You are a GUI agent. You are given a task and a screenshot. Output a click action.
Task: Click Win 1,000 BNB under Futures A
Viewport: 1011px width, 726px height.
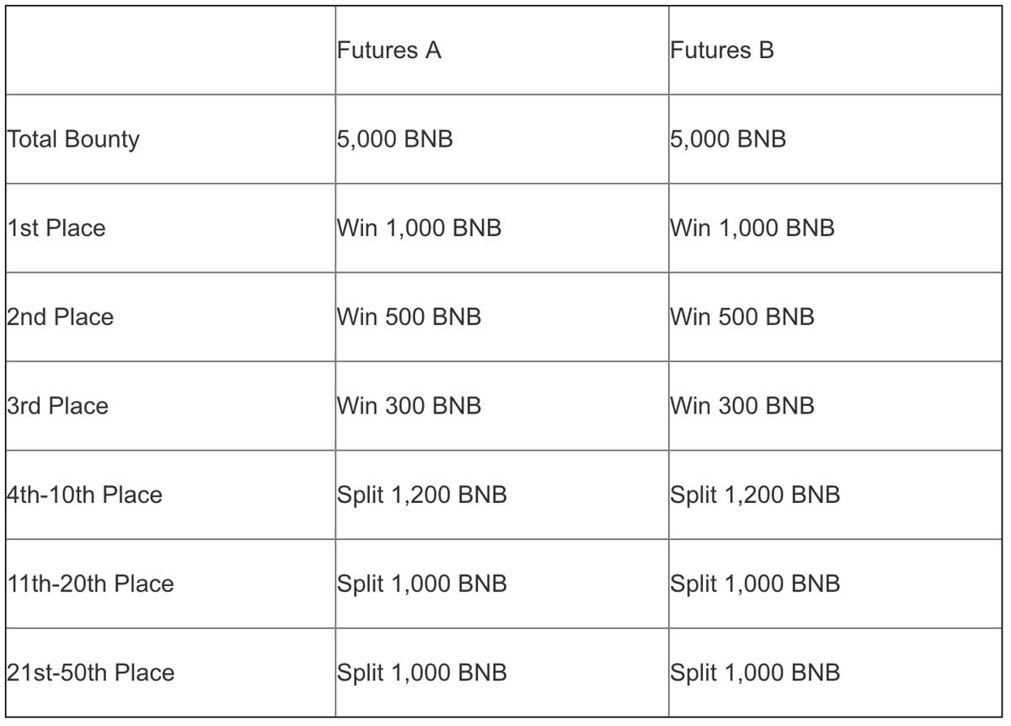point(420,228)
